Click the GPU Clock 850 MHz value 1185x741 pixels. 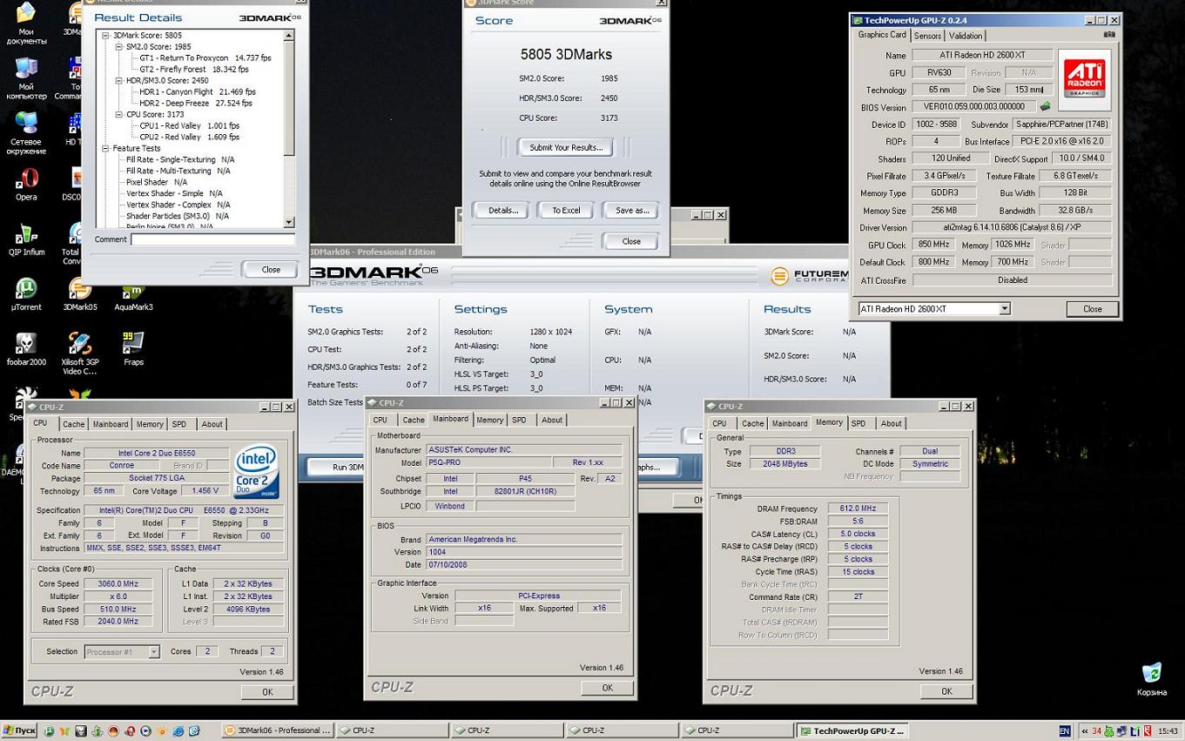[x=933, y=245]
